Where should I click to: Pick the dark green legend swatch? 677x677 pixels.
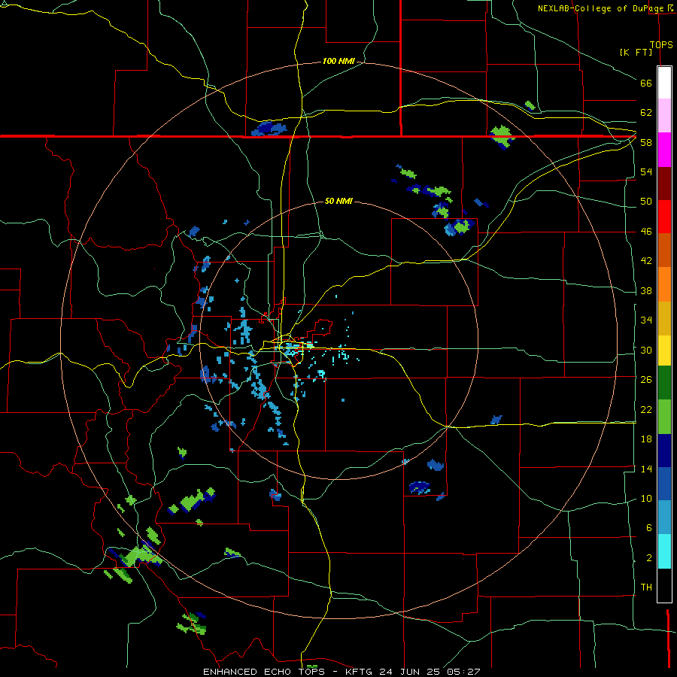[x=664, y=383]
